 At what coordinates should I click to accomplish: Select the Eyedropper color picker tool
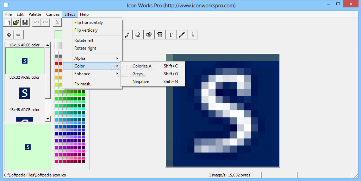tap(182, 35)
